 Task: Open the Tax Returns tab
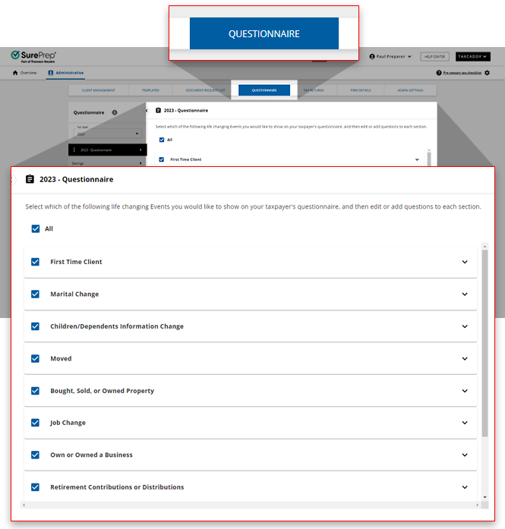pos(314,90)
